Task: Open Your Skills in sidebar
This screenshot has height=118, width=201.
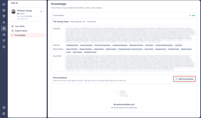Action: pos(27,26)
